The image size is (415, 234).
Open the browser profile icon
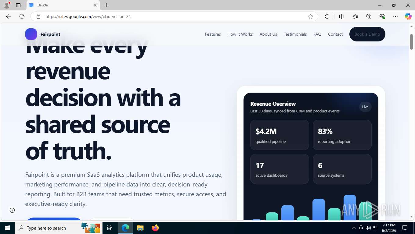tap(7, 5)
